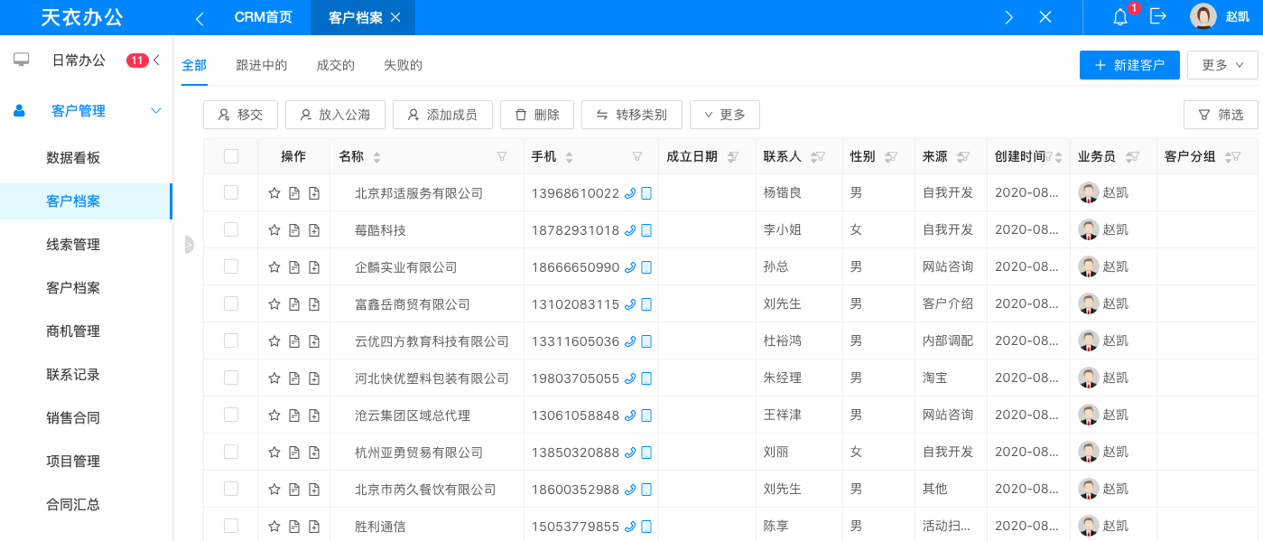
Task: Sort by the 手机 column arrows
Action: click(x=569, y=157)
